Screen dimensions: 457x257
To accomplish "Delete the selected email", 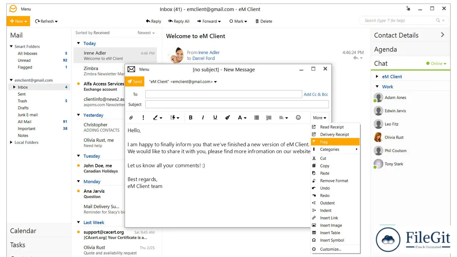I will point(264,21).
